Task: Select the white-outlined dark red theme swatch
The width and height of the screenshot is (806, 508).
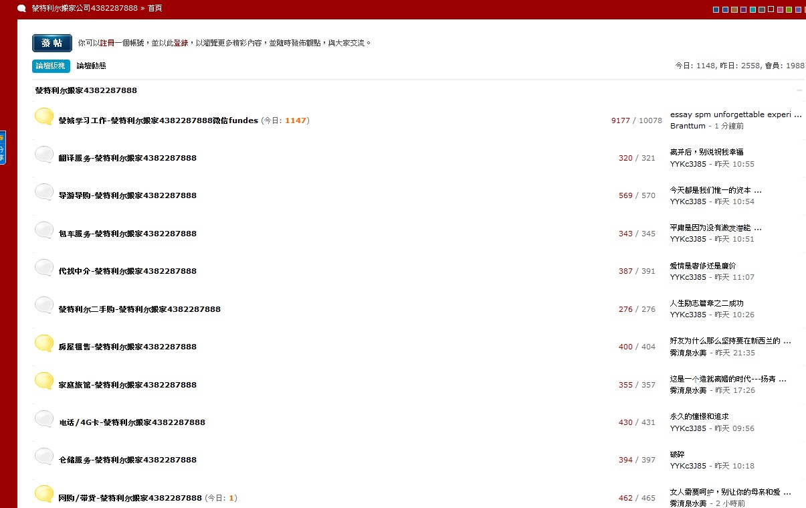Action: pyautogui.click(x=771, y=9)
